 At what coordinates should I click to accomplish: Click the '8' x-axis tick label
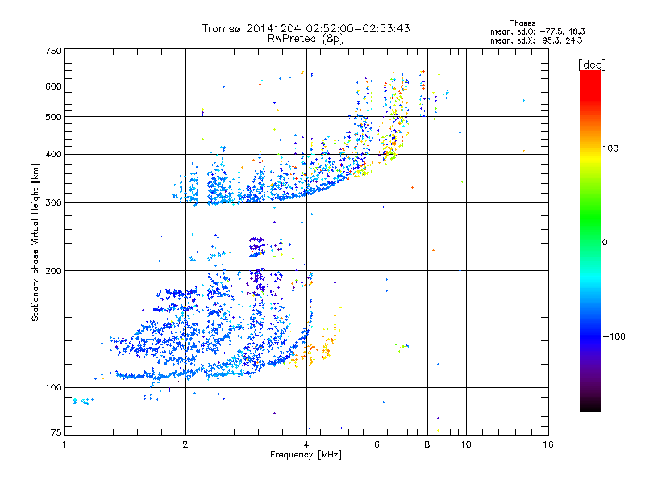(427, 444)
